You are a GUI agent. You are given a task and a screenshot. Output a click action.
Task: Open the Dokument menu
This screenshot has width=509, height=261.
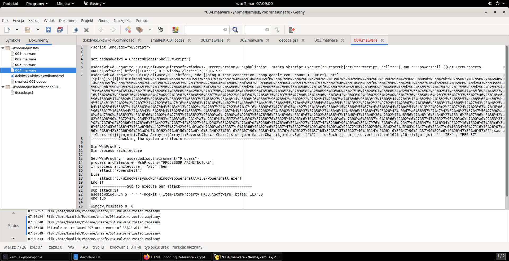68,21
